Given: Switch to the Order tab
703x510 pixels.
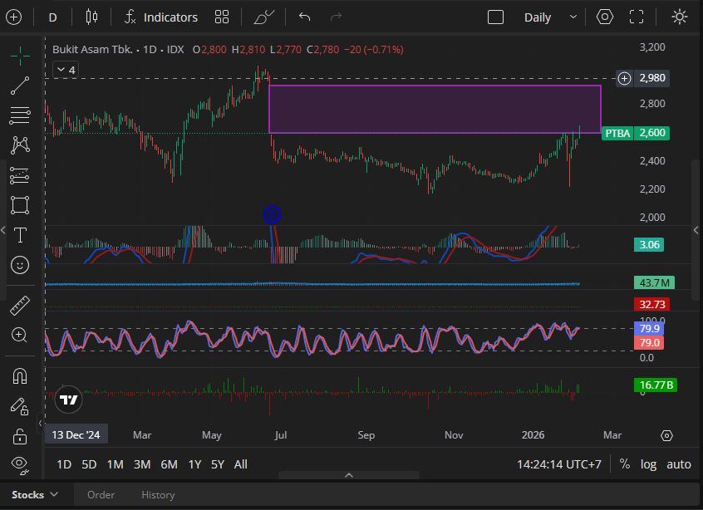Looking at the screenshot, I should (101, 494).
